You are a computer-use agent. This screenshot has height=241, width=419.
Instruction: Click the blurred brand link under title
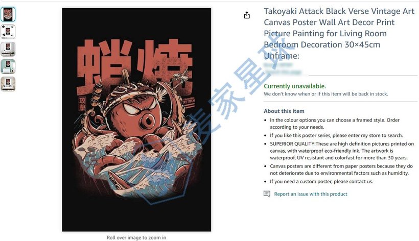point(278,65)
